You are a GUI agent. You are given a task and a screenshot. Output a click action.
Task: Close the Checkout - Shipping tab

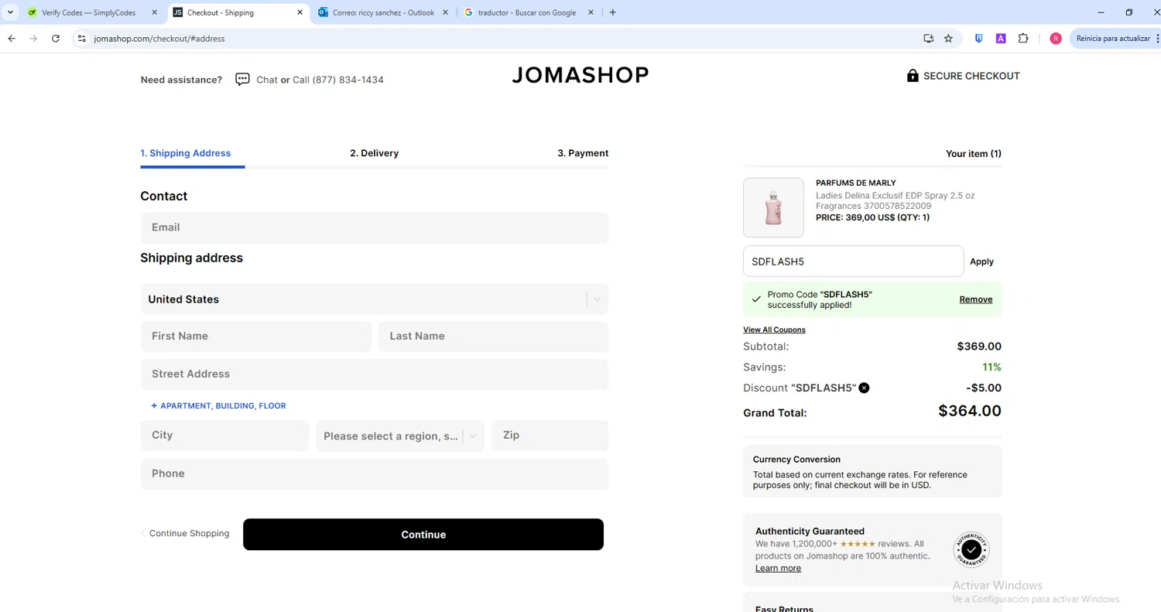[x=300, y=12]
